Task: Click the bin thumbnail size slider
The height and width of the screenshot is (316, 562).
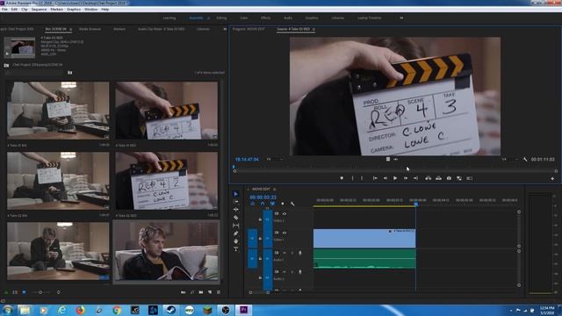Action: 40,292
